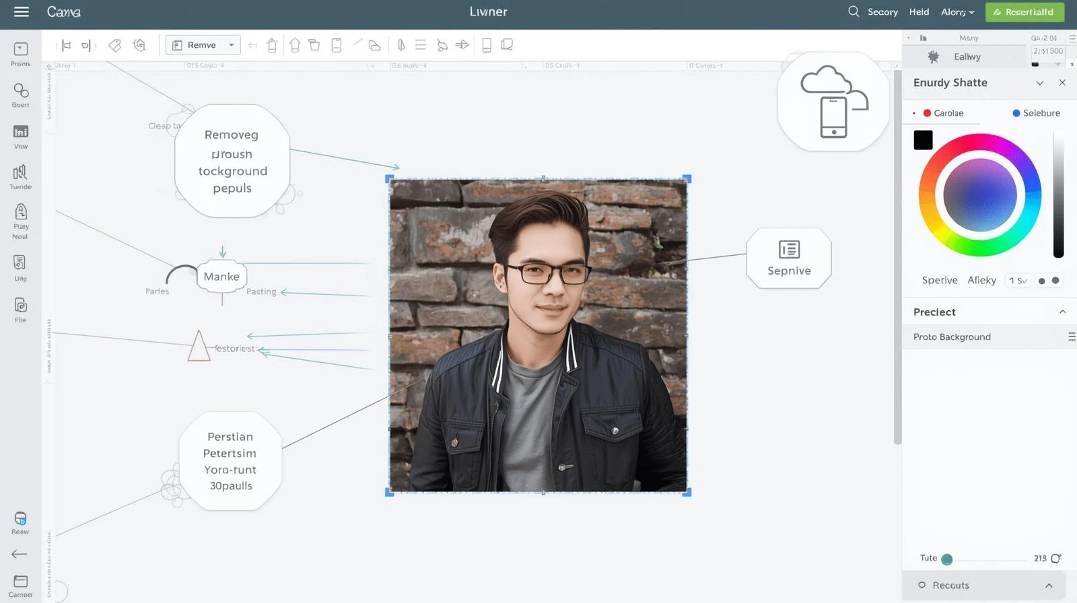Click the search magnifier icon
This screenshot has width=1077, height=603.
[854, 11]
